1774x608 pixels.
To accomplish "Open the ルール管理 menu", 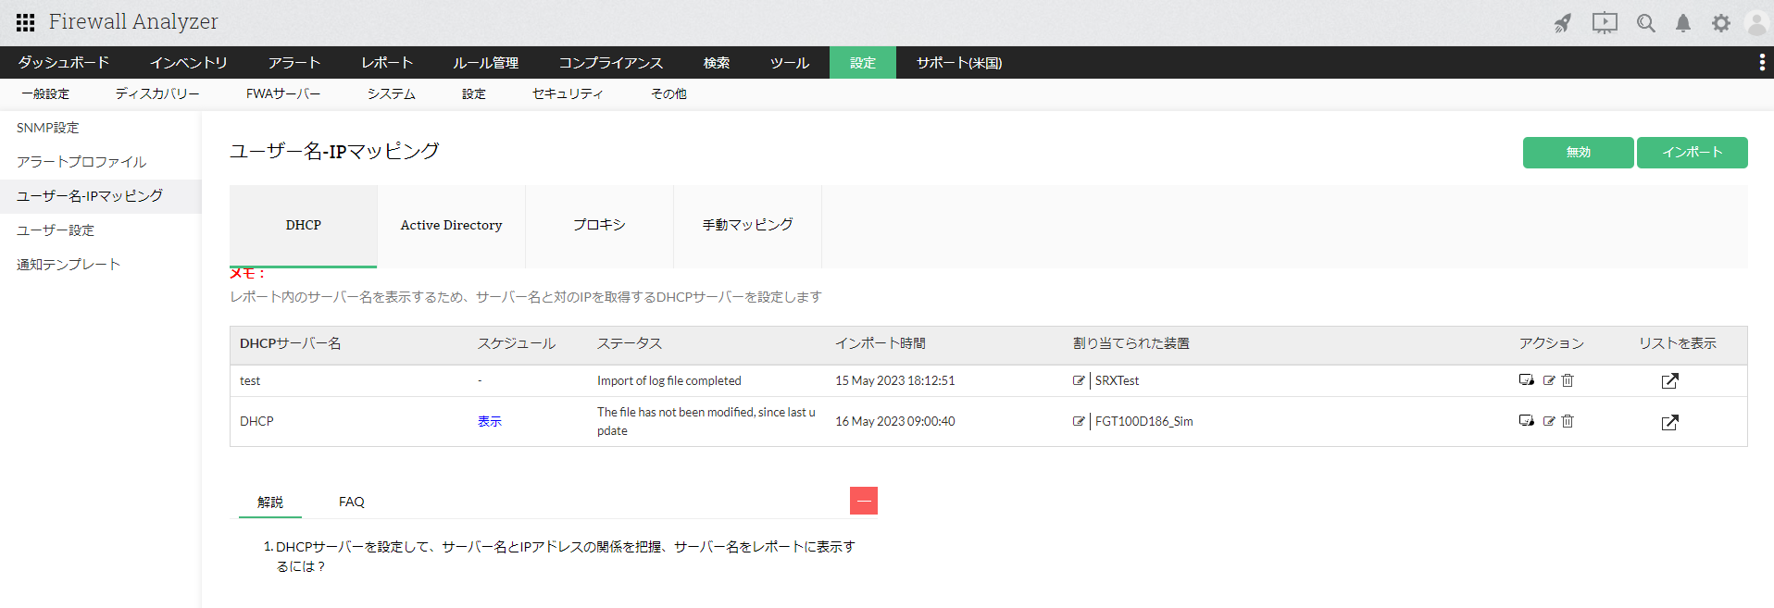I will [485, 63].
